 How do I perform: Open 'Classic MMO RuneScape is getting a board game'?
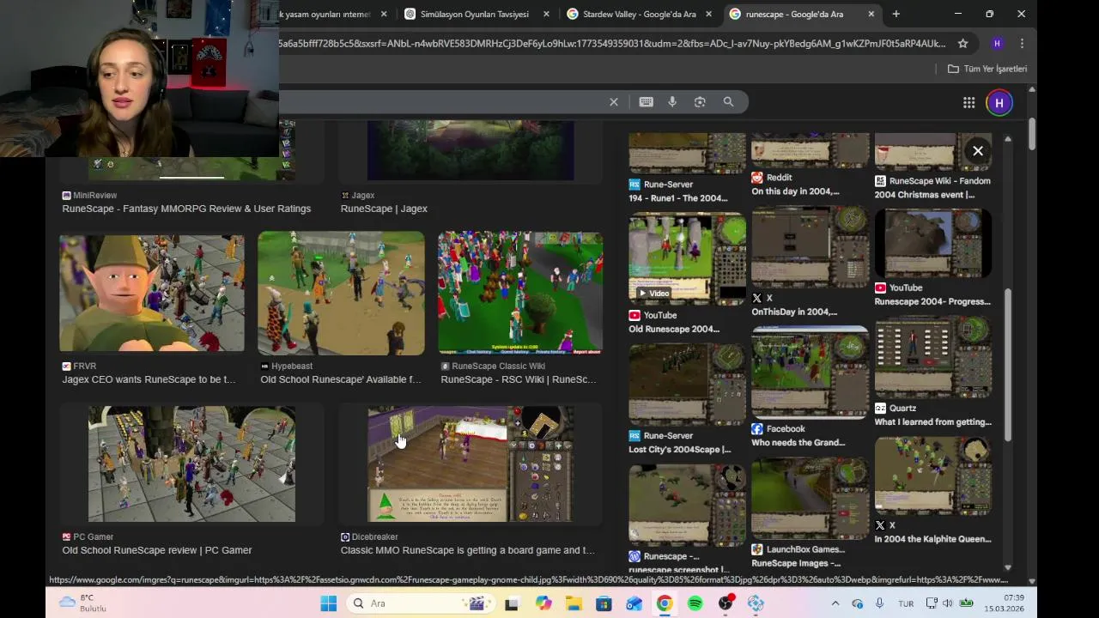point(467,550)
